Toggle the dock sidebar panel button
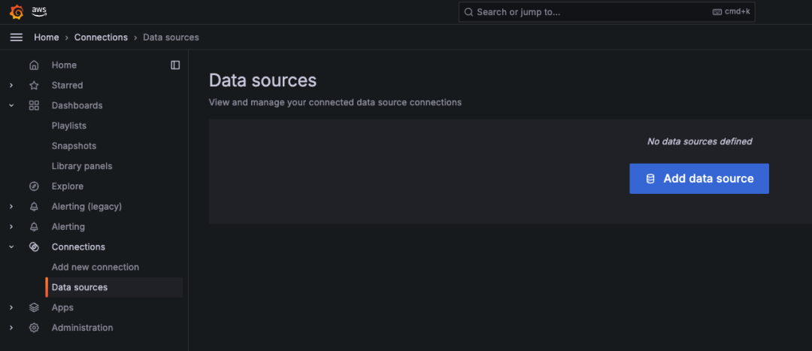Viewport: 812px width, 351px height. 175,65
